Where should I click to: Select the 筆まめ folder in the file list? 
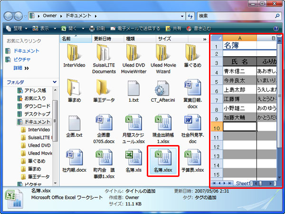coord(74,88)
